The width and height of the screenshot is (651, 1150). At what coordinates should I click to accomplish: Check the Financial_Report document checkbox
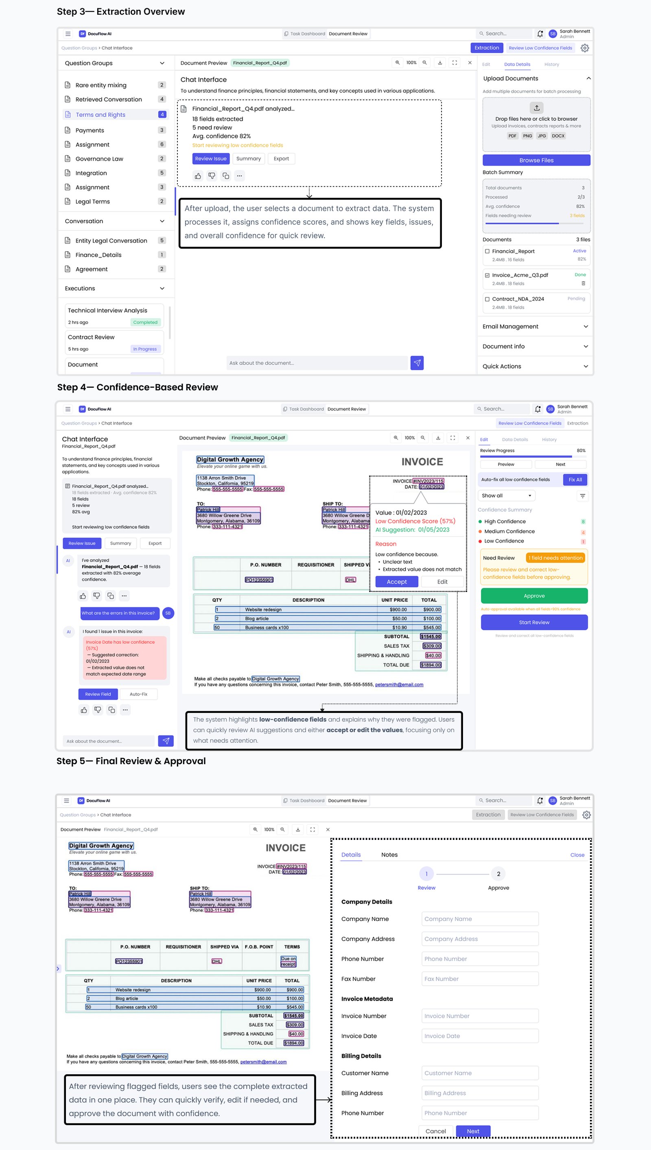[487, 251]
